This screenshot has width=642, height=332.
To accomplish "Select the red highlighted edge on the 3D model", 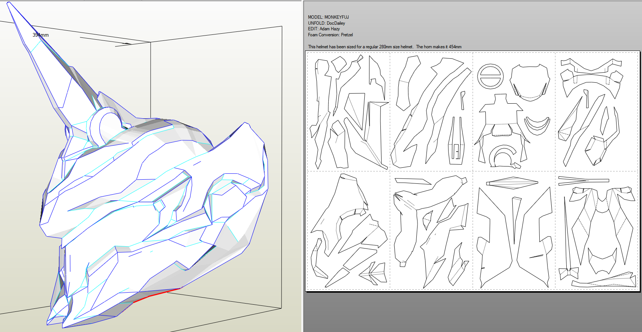I will point(157,295).
